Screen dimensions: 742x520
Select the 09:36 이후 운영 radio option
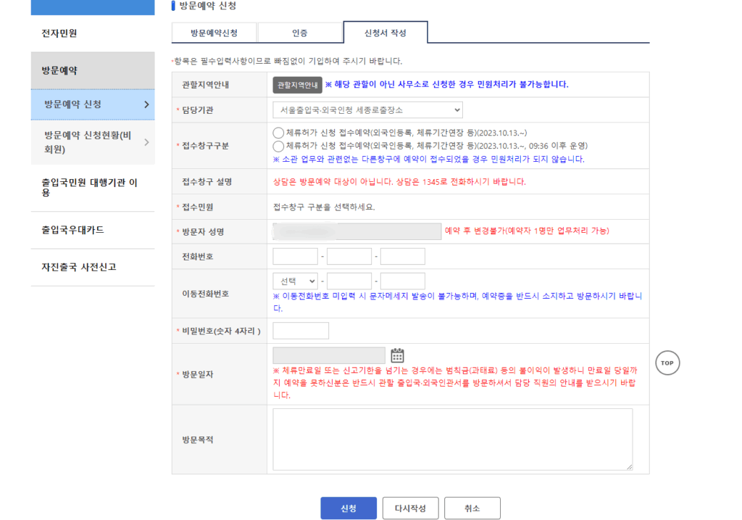pyautogui.click(x=278, y=146)
